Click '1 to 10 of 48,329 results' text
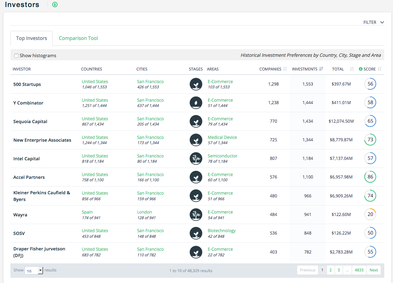Viewport: 393px width, 283px height. [x=191, y=271]
